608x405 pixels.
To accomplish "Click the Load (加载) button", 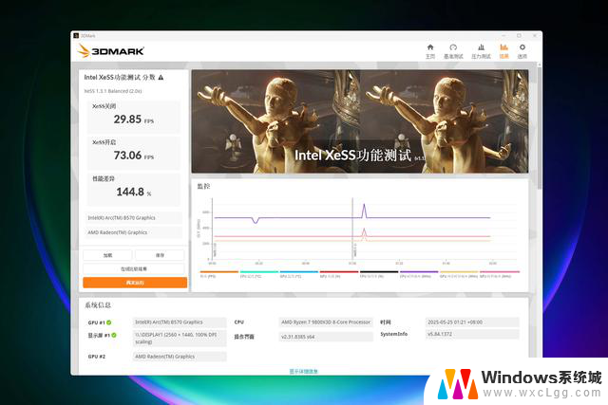I will pyautogui.click(x=107, y=255).
